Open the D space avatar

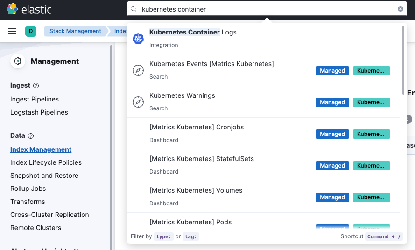tap(31, 31)
